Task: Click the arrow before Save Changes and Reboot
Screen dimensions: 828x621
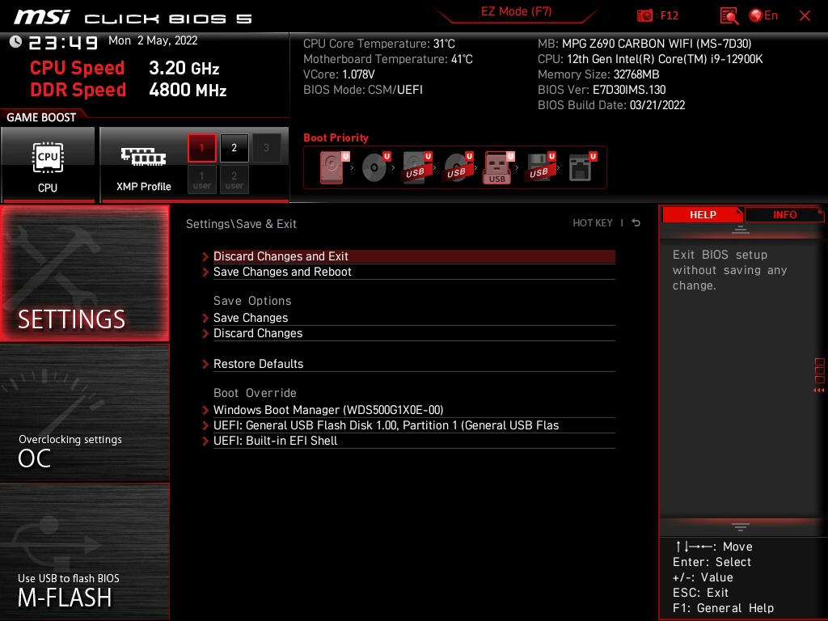Action: click(x=205, y=272)
